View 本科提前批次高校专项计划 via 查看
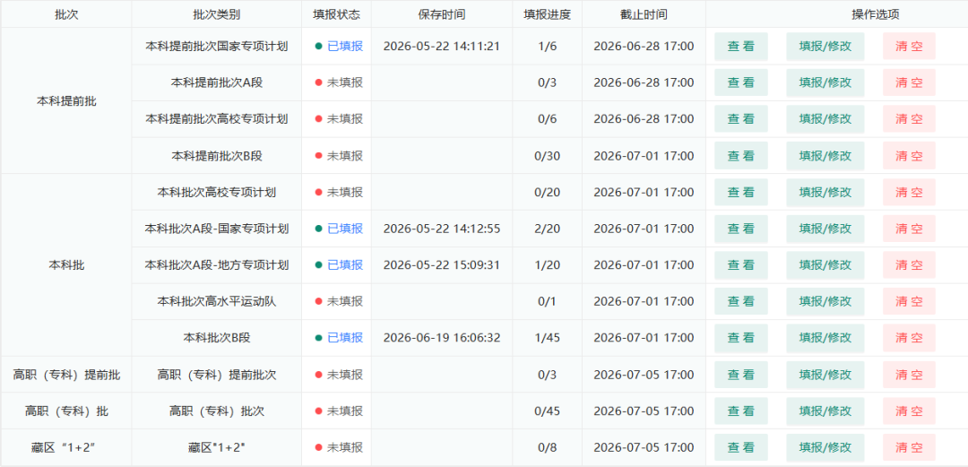This screenshot has height=467, width=968. pyautogui.click(x=741, y=119)
